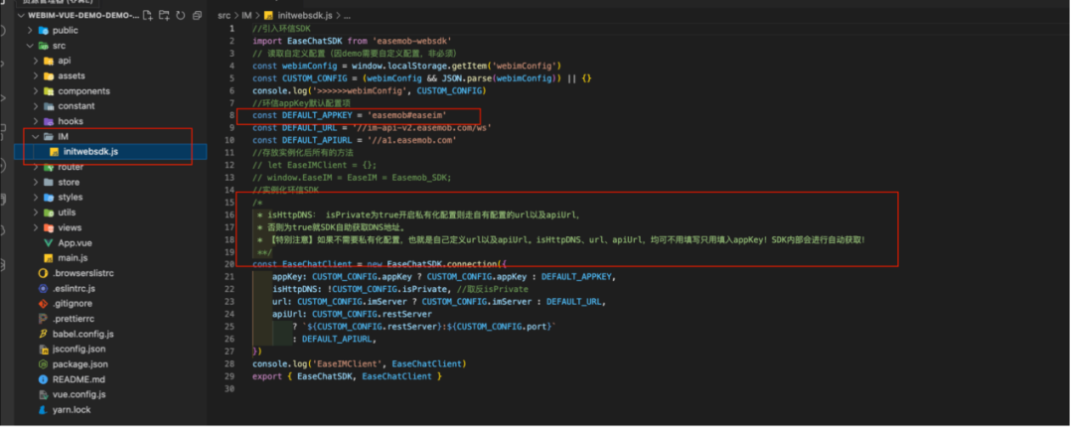1073x428 pixels.
Task: Click the config icon beside vue.config.js
Action: pyautogui.click(x=43, y=394)
